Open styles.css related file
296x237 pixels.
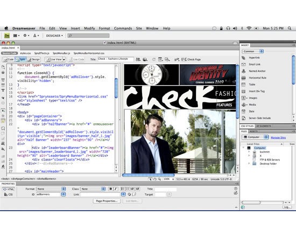point(25,53)
